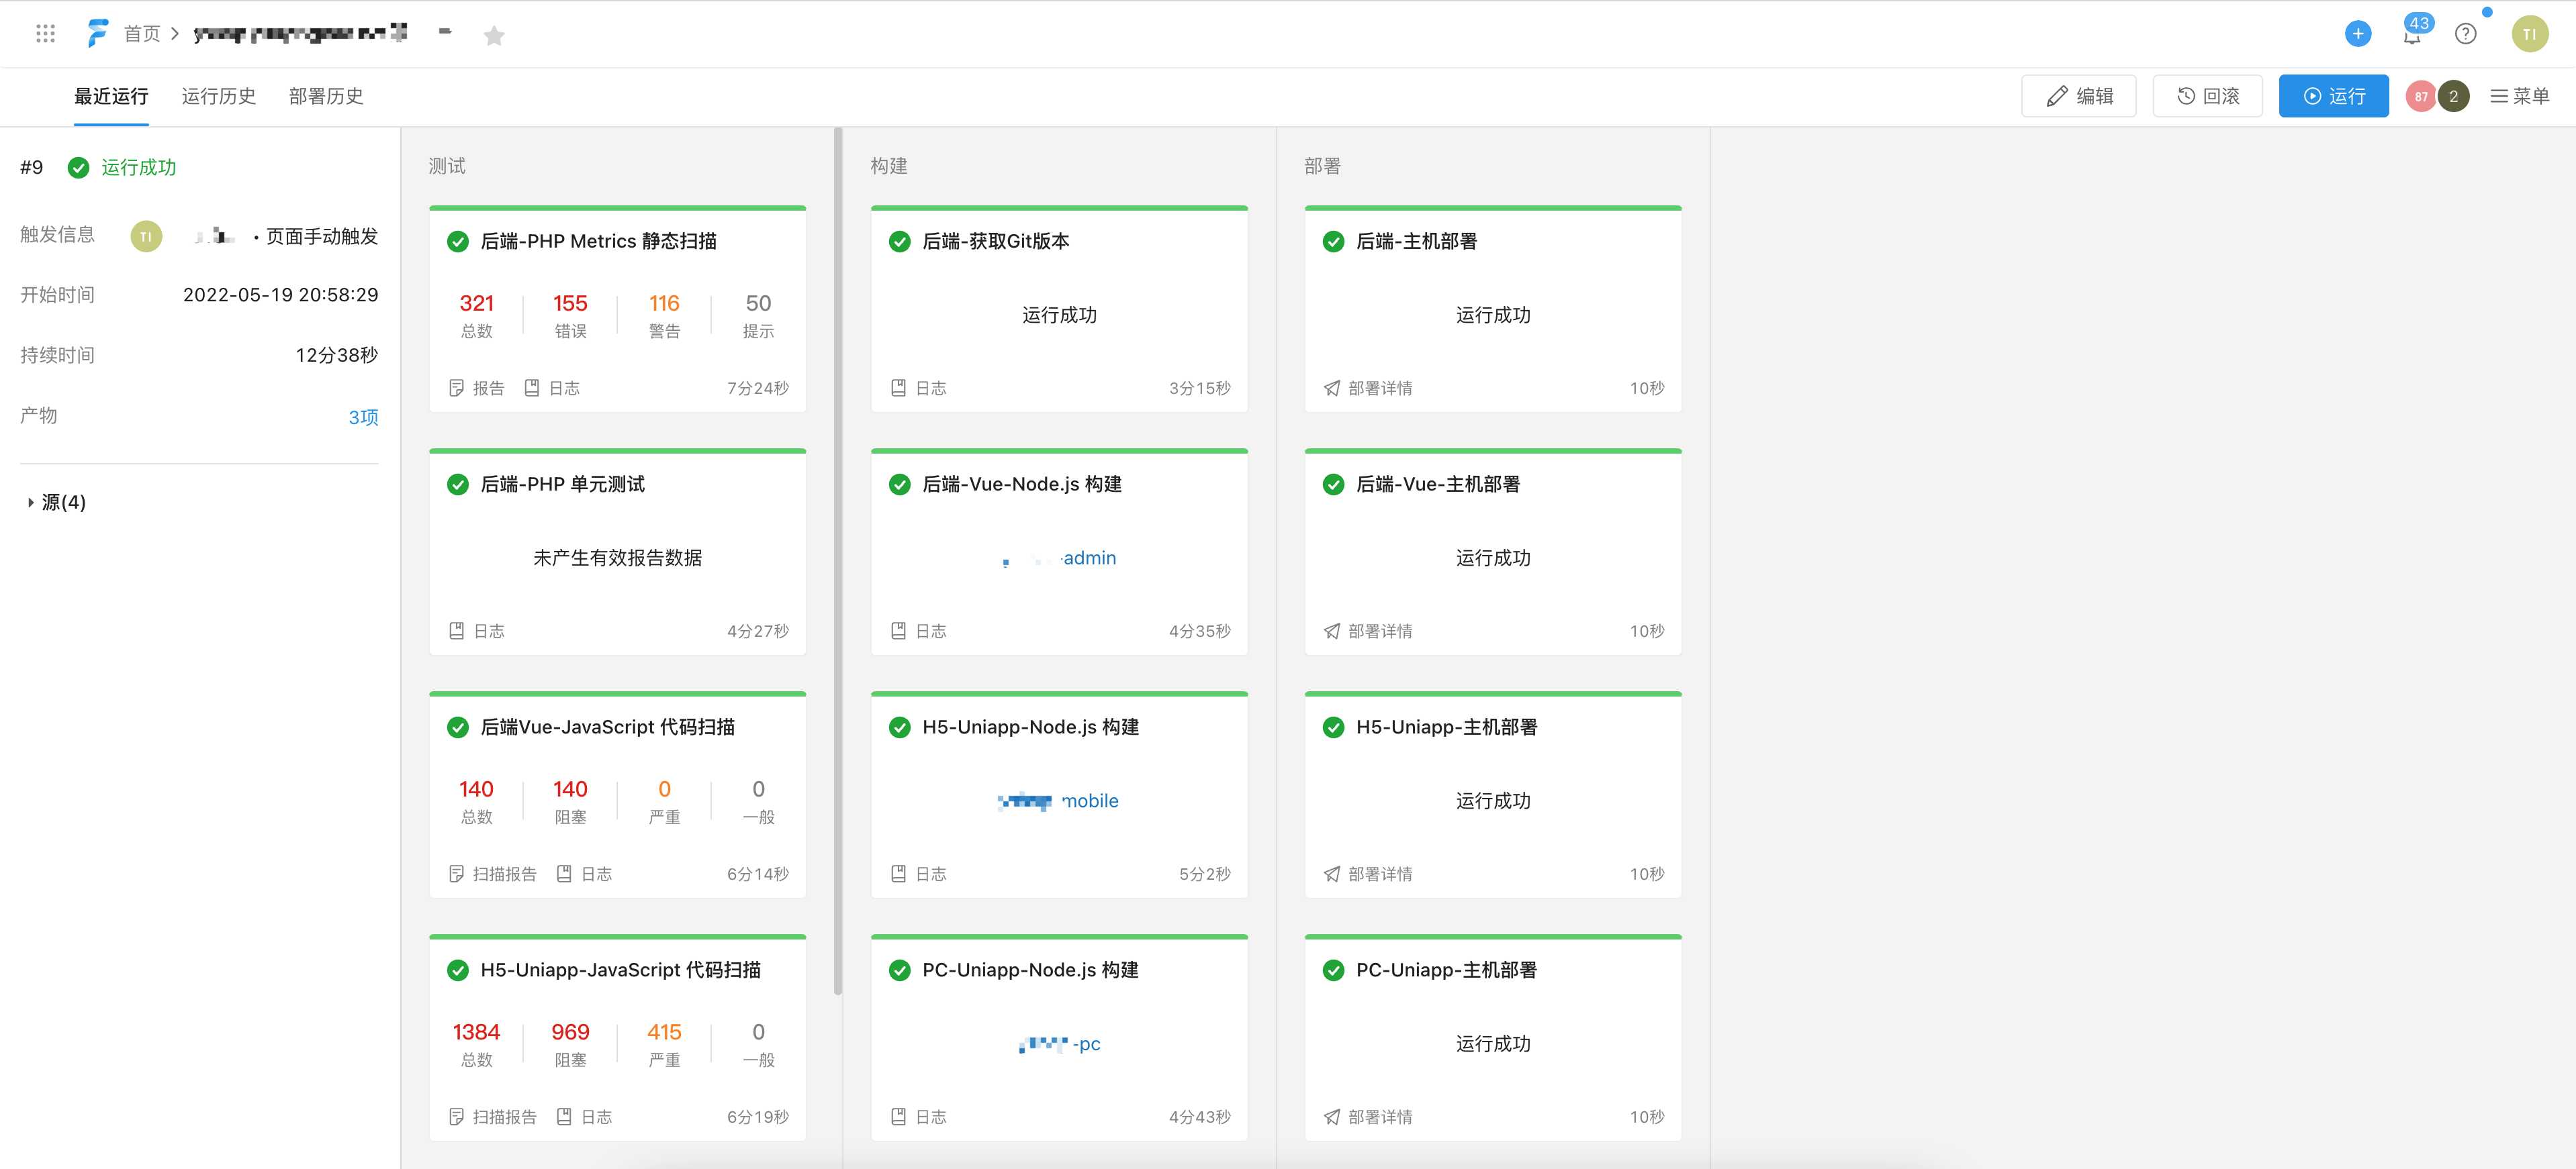Viewport: 2576px width, 1169px height.
Task: Open the 菜单 hamburger menu
Action: [2519, 96]
